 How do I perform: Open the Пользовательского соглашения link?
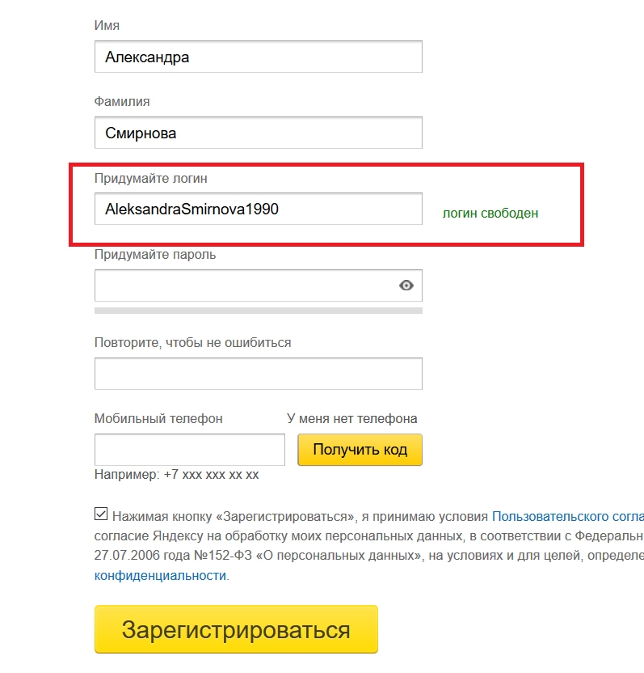pyautogui.click(x=568, y=516)
